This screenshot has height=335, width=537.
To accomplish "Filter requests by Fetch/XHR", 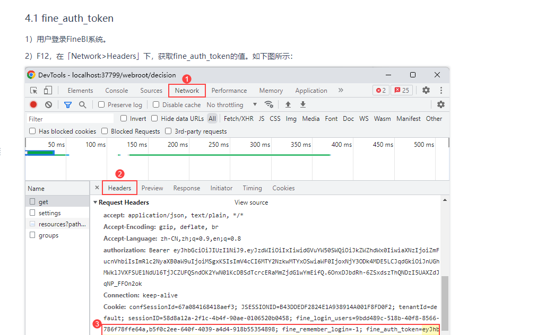I will tap(239, 118).
